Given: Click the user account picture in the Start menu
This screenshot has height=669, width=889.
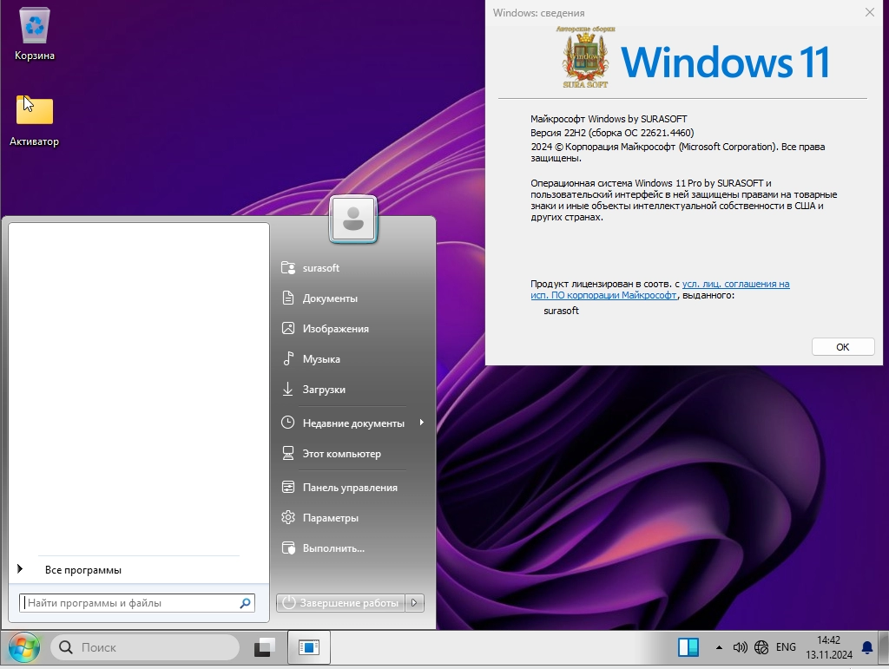Looking at the screenshot, I should pos(352,220).
